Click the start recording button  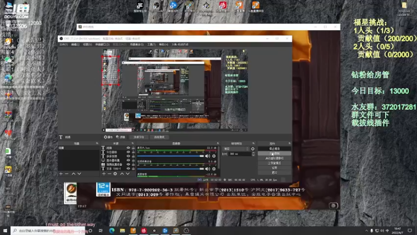click(x=274, y=154)
